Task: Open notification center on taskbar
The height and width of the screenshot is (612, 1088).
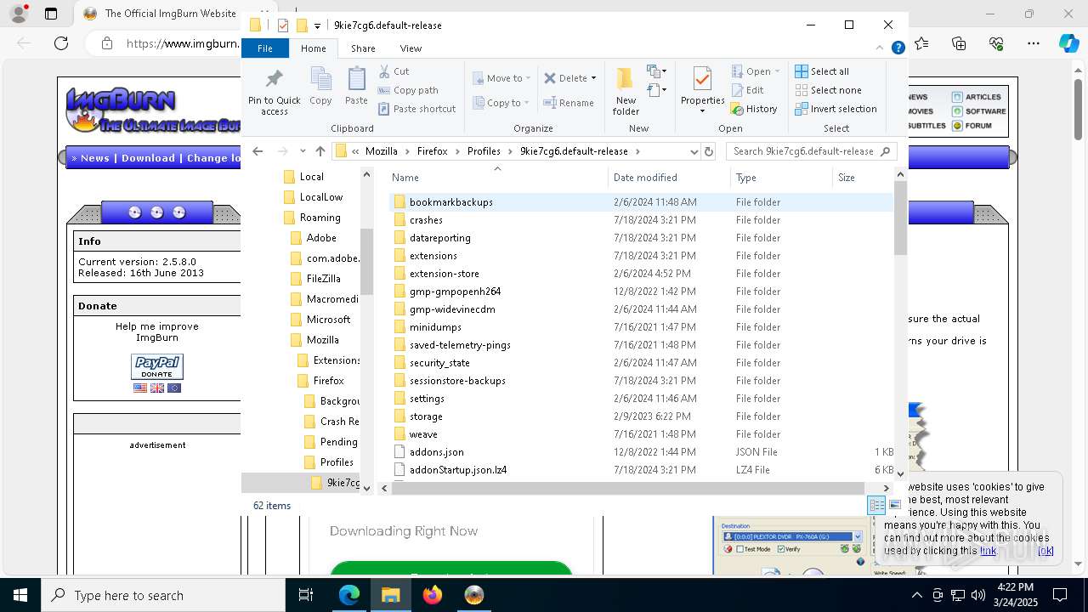Action: 1060,595
